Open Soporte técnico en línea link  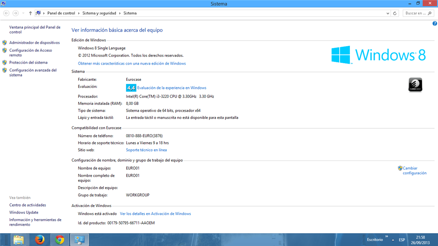click(x=146, y=150)
